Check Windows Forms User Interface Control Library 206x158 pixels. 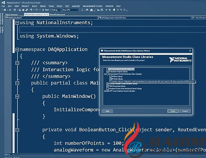(x=108, y=88)
